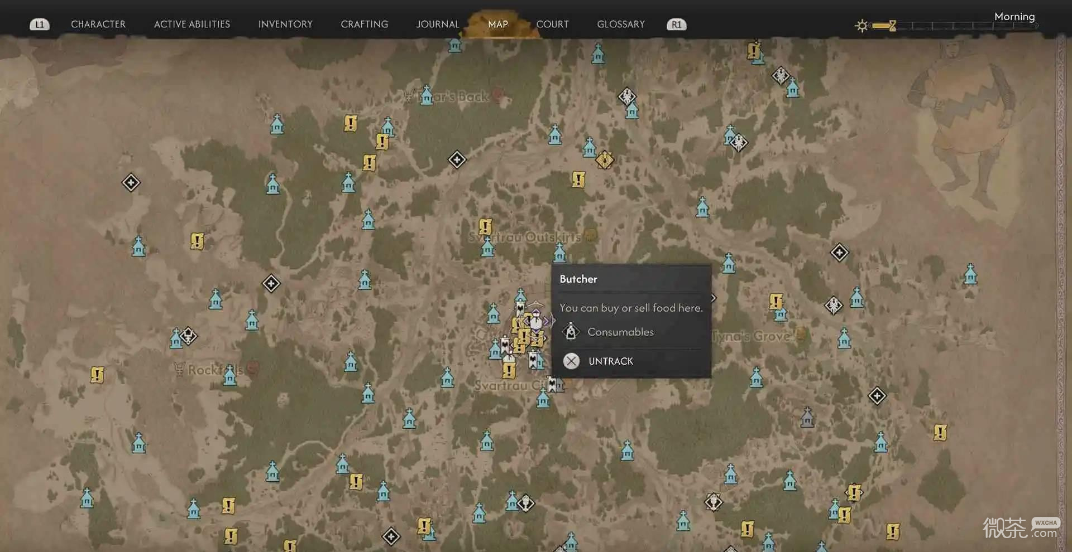
Task: Click gold emblem beside Tyna's Grove label
Action: (x=801, y=335)
